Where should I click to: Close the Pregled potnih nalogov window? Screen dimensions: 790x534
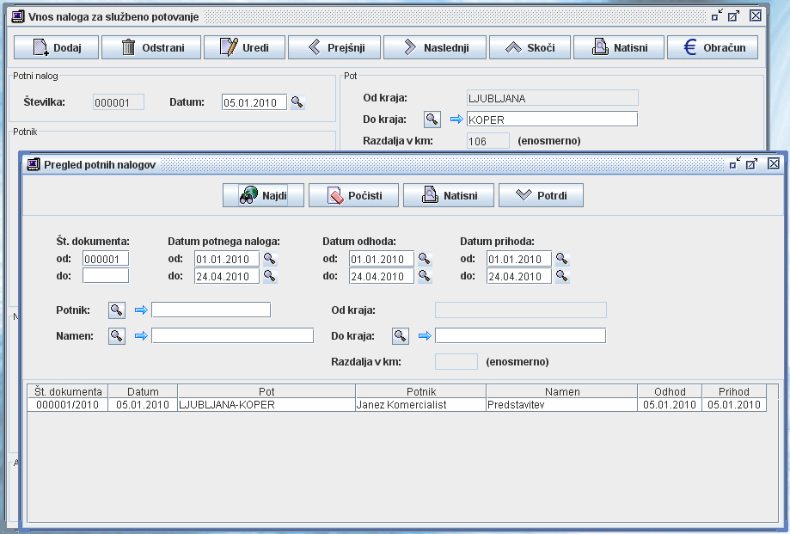tap(774, 163)
